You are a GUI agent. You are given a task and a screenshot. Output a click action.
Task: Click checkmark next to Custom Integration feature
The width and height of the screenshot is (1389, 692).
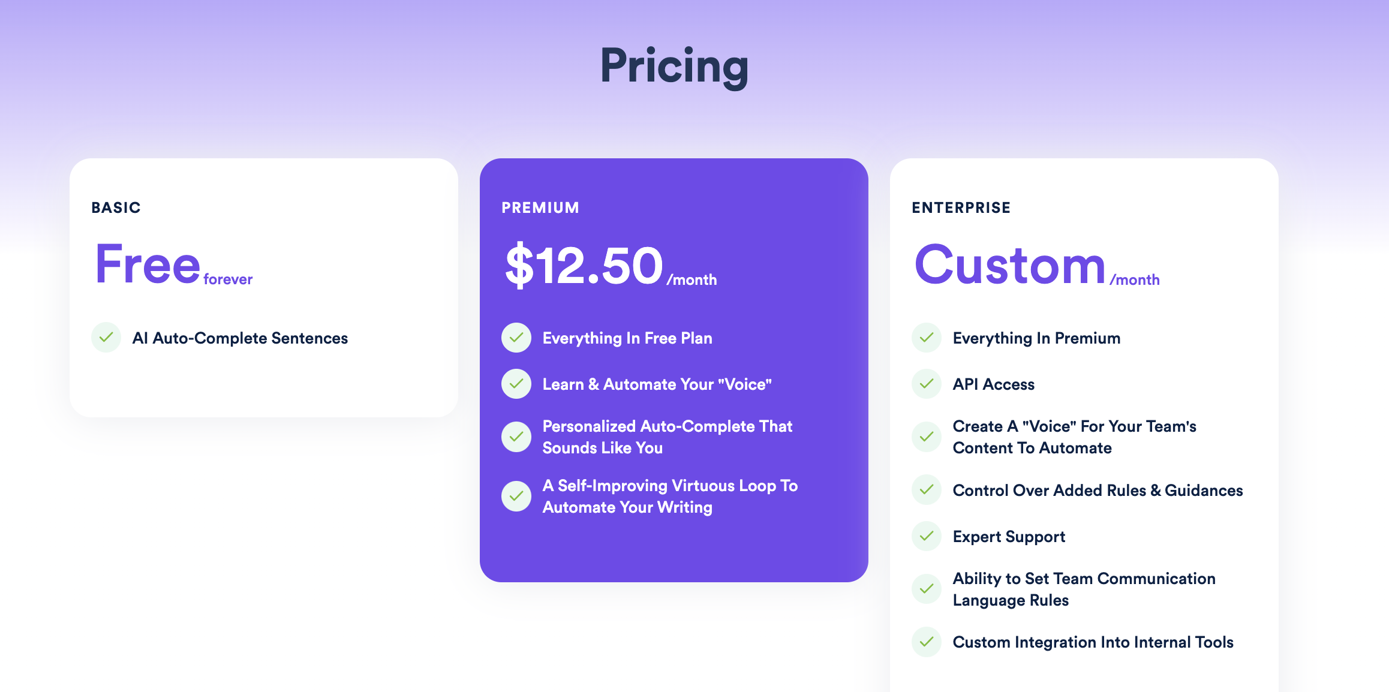pos(927,642)
